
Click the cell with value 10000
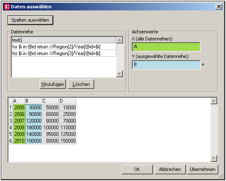pos(68,108)
